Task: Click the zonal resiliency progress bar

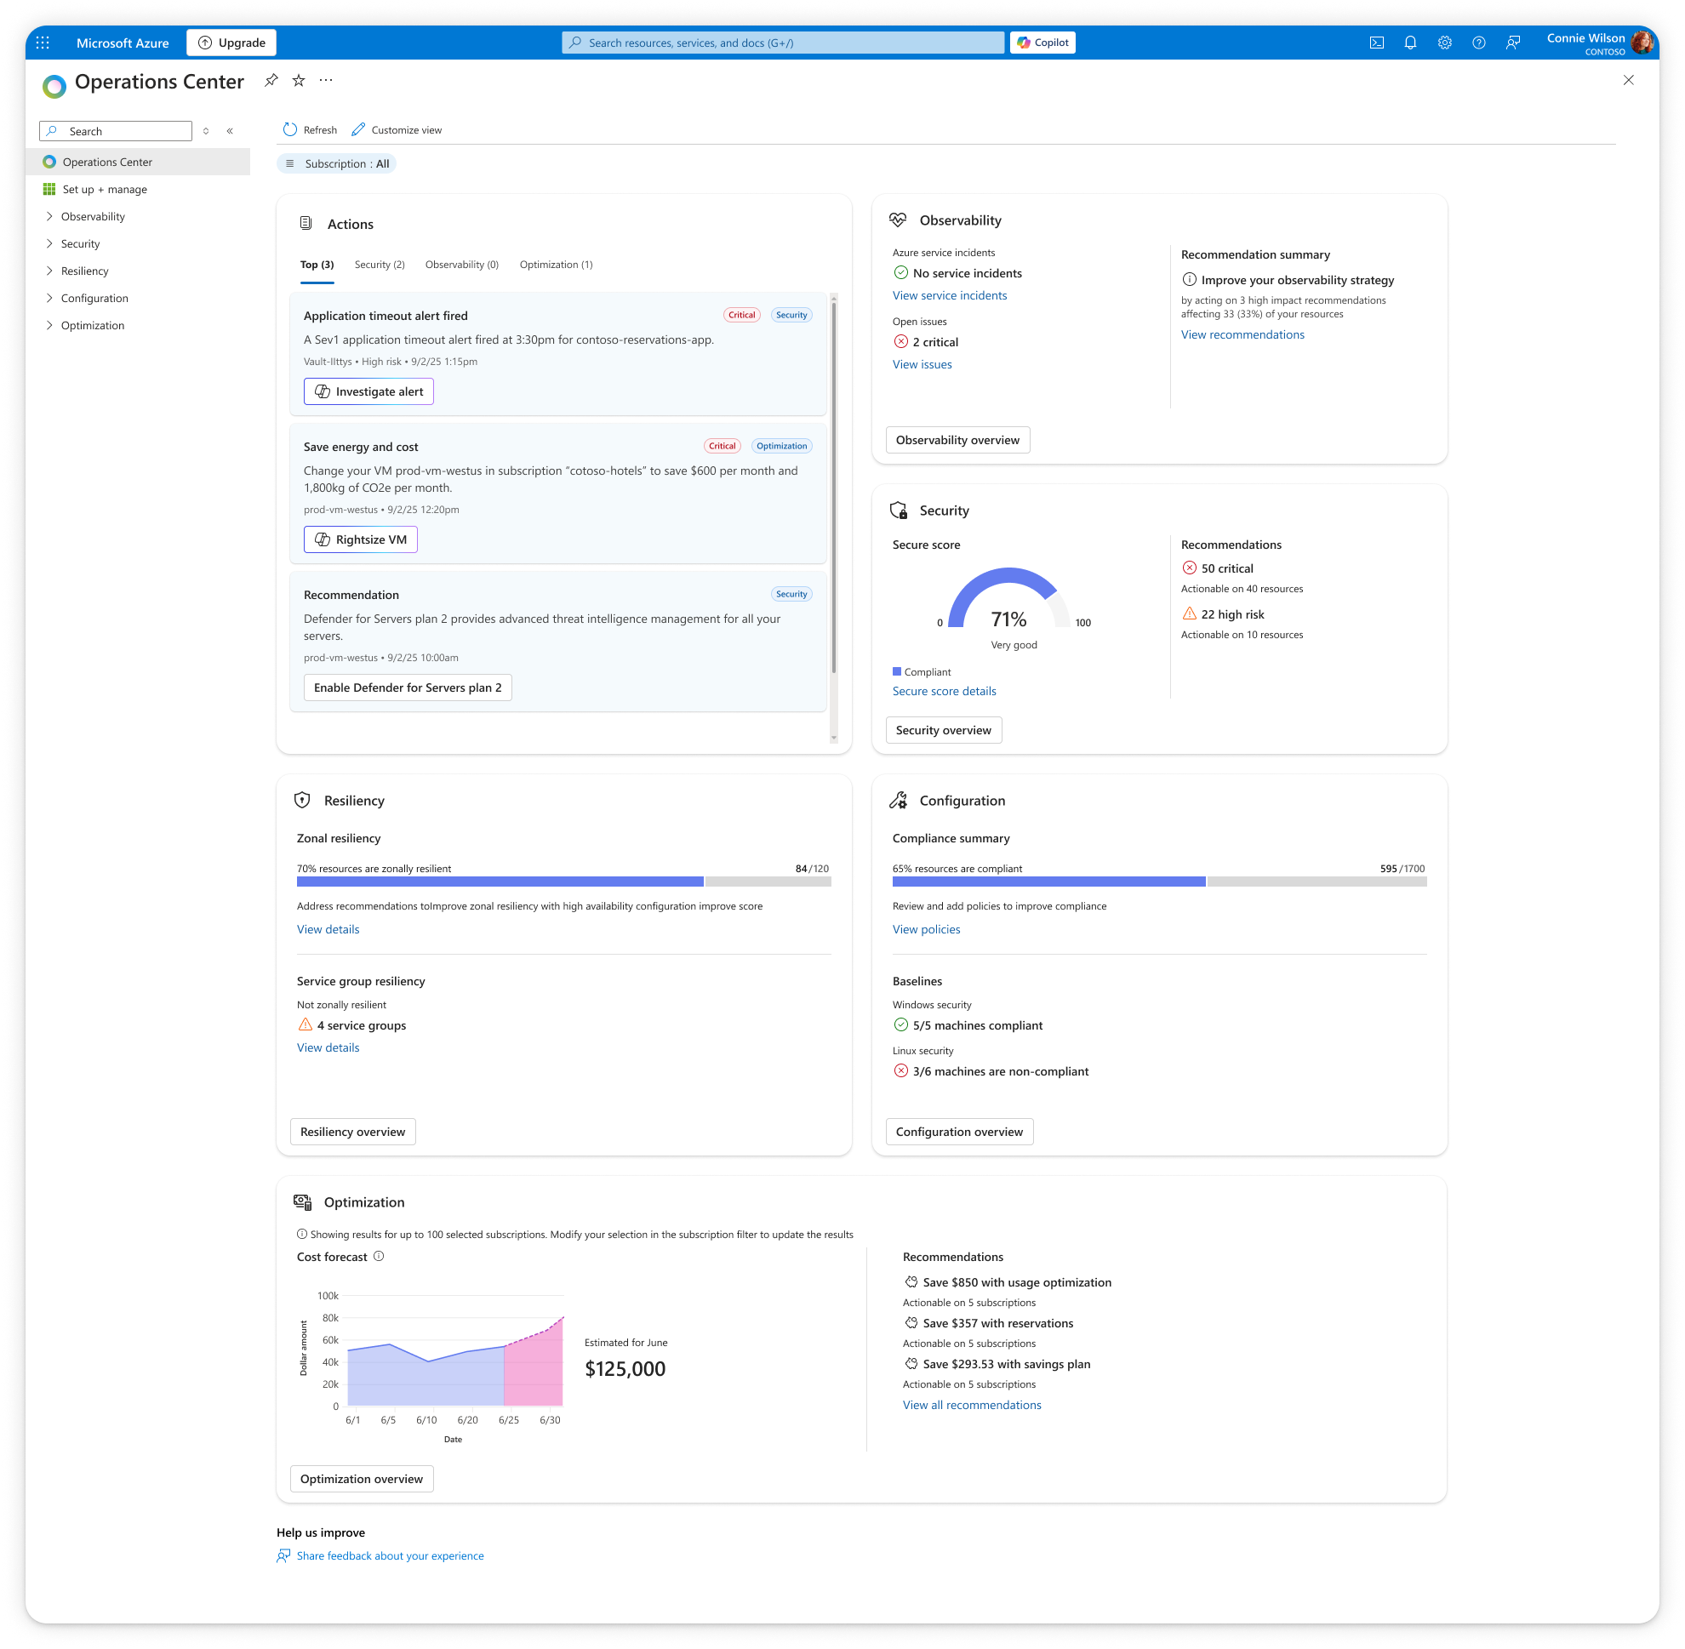Action: [563, 882]
